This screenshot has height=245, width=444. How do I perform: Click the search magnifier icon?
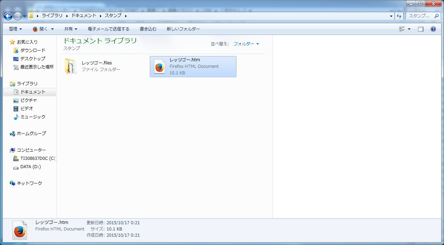pyautogui.click(x=436, y=16)
